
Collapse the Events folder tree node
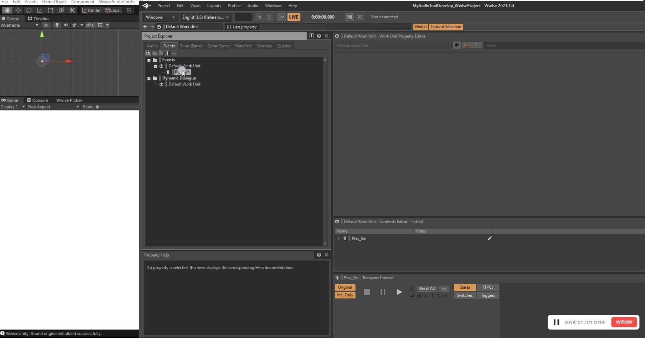pyautogui.click(x=149, y=60)
